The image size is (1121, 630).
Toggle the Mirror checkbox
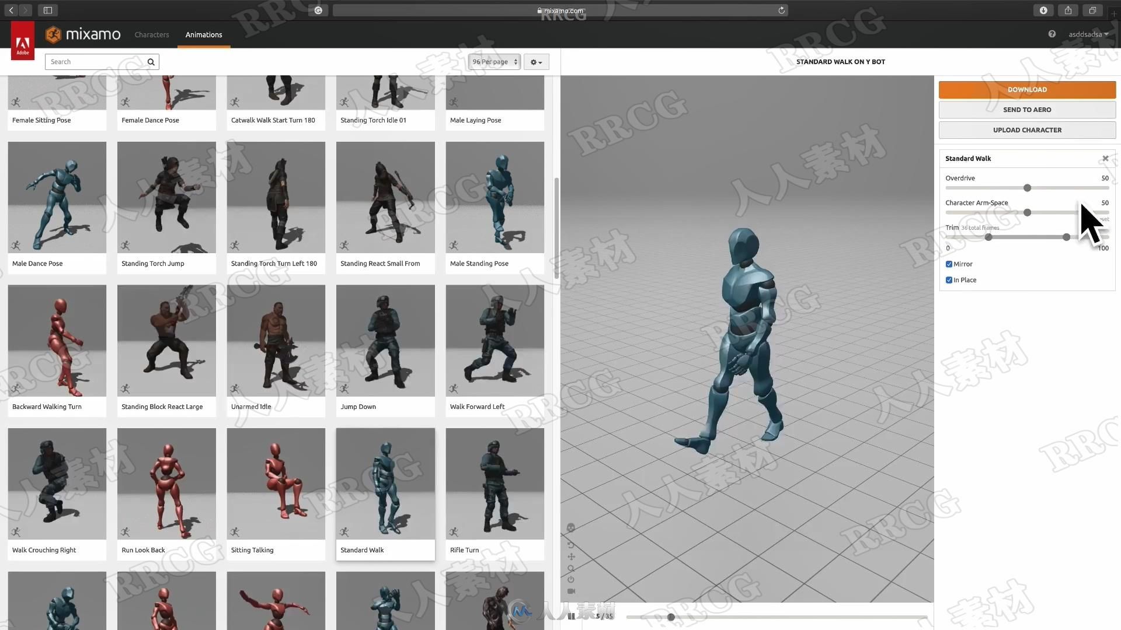click(x=949, y=264)
